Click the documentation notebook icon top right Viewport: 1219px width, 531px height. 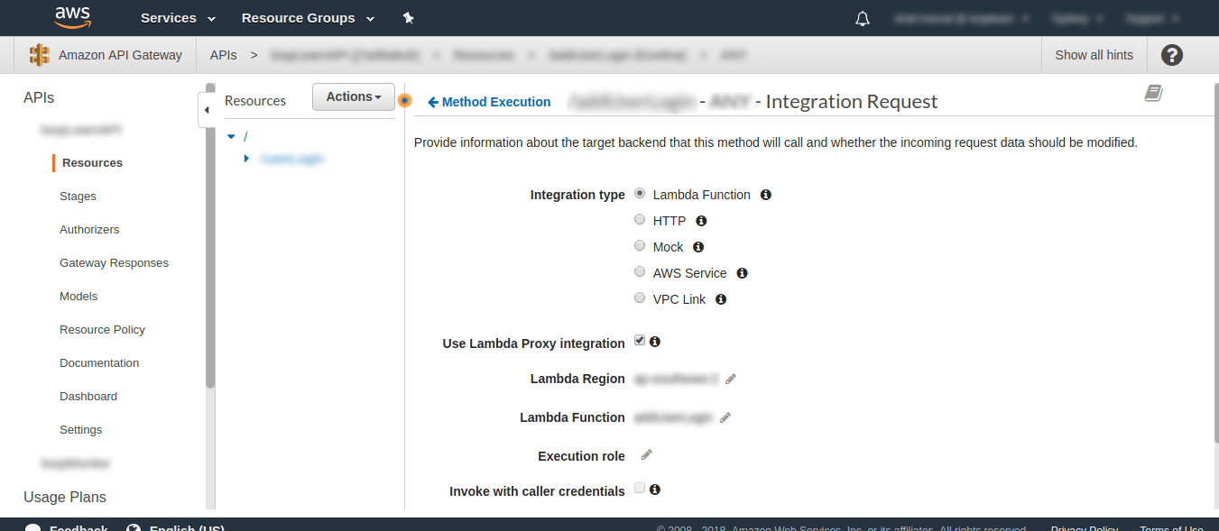1152,93
